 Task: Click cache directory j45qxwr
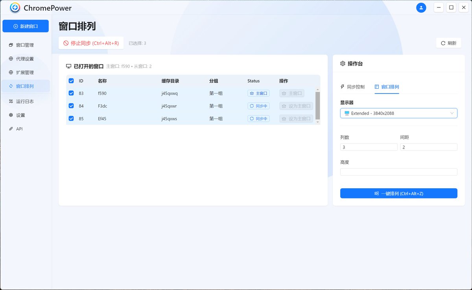pos(169,106)
